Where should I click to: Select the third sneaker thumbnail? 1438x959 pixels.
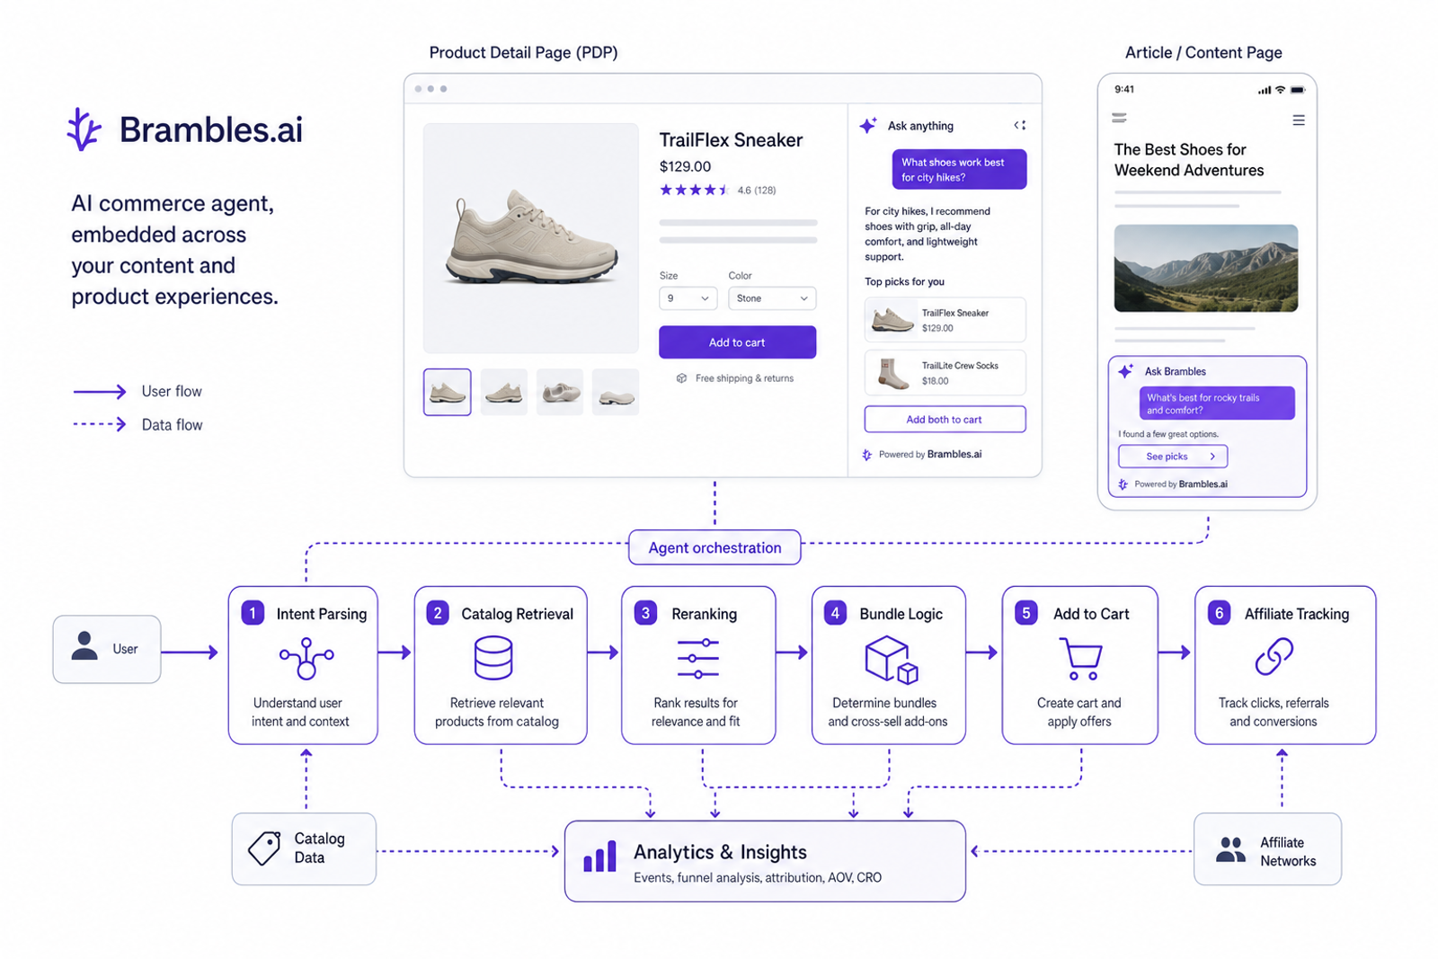pyautogui.click(x=559, y=392)
